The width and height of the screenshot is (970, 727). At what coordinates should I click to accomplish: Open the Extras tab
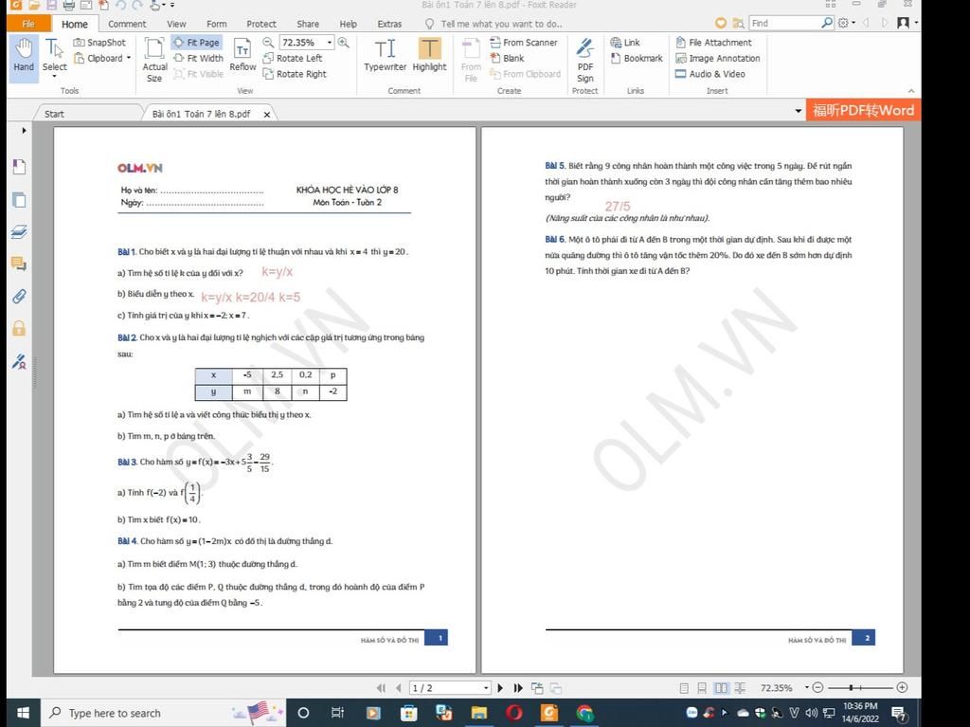(389, 24)
